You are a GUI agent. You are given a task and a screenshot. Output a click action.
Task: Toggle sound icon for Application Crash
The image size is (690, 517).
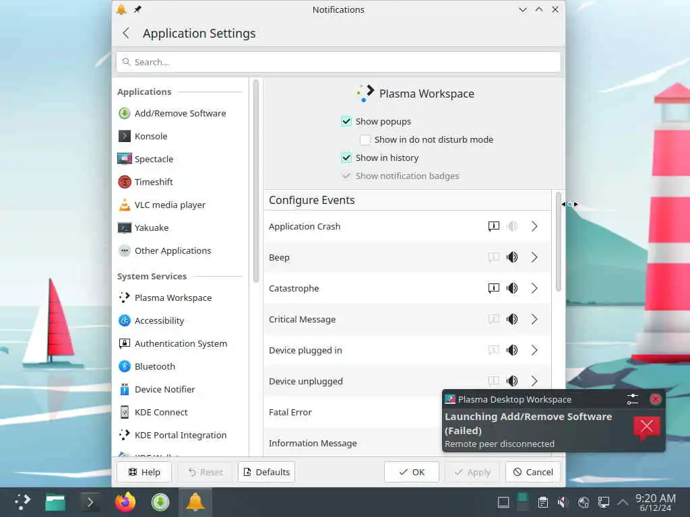coord(512,226)
